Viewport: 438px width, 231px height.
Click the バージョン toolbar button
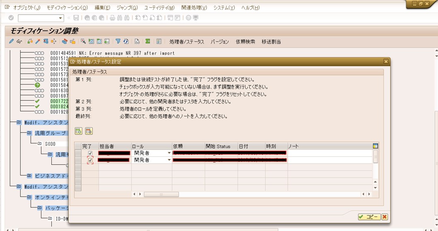click(219, 41)
